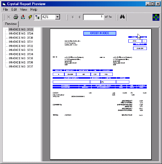The image size is (162, 164).
Task: Open the Help menu
Action: click(x=34, y=9)
